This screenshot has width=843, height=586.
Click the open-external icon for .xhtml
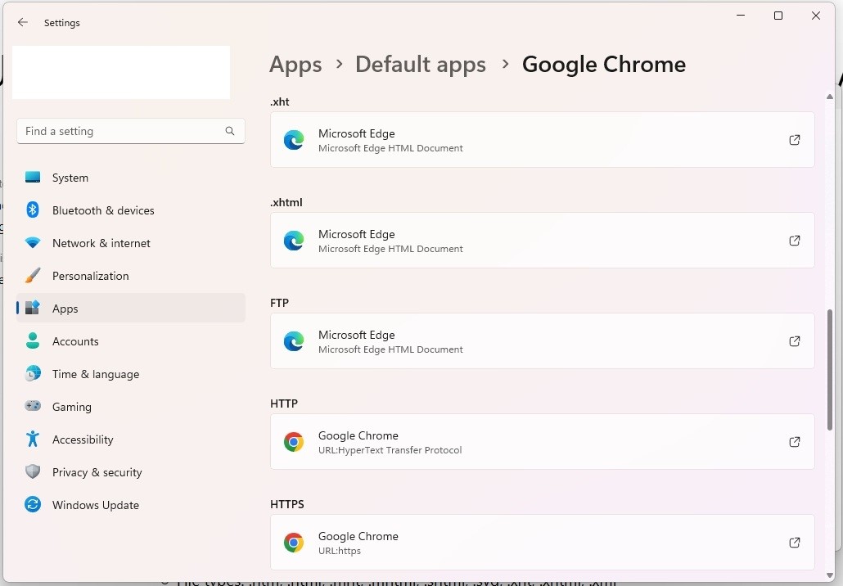(794, 241)
